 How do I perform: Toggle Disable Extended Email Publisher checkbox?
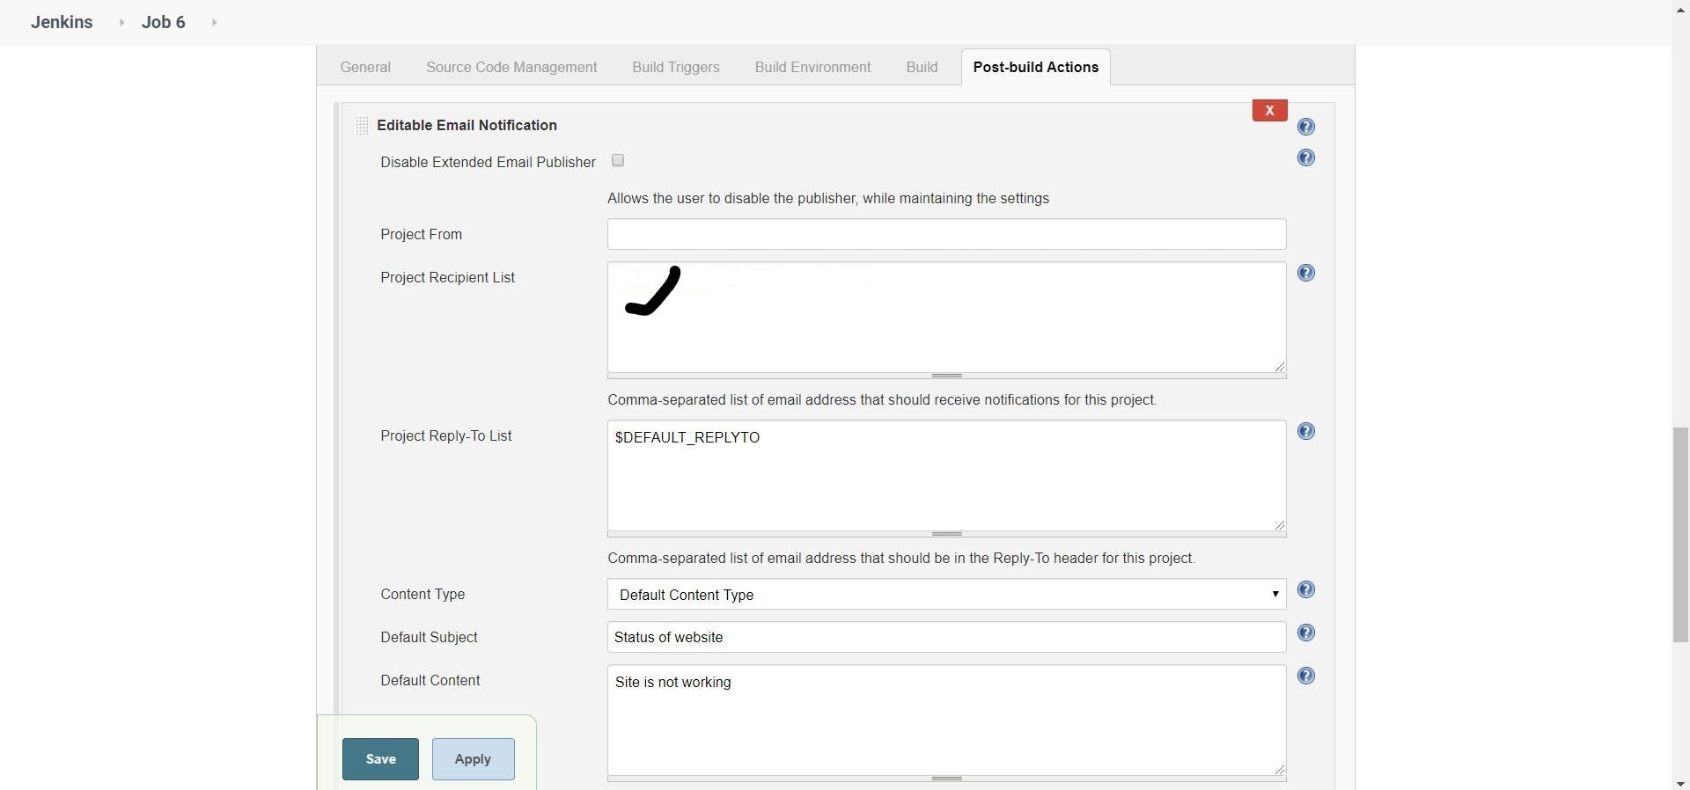tap(618, 160)
